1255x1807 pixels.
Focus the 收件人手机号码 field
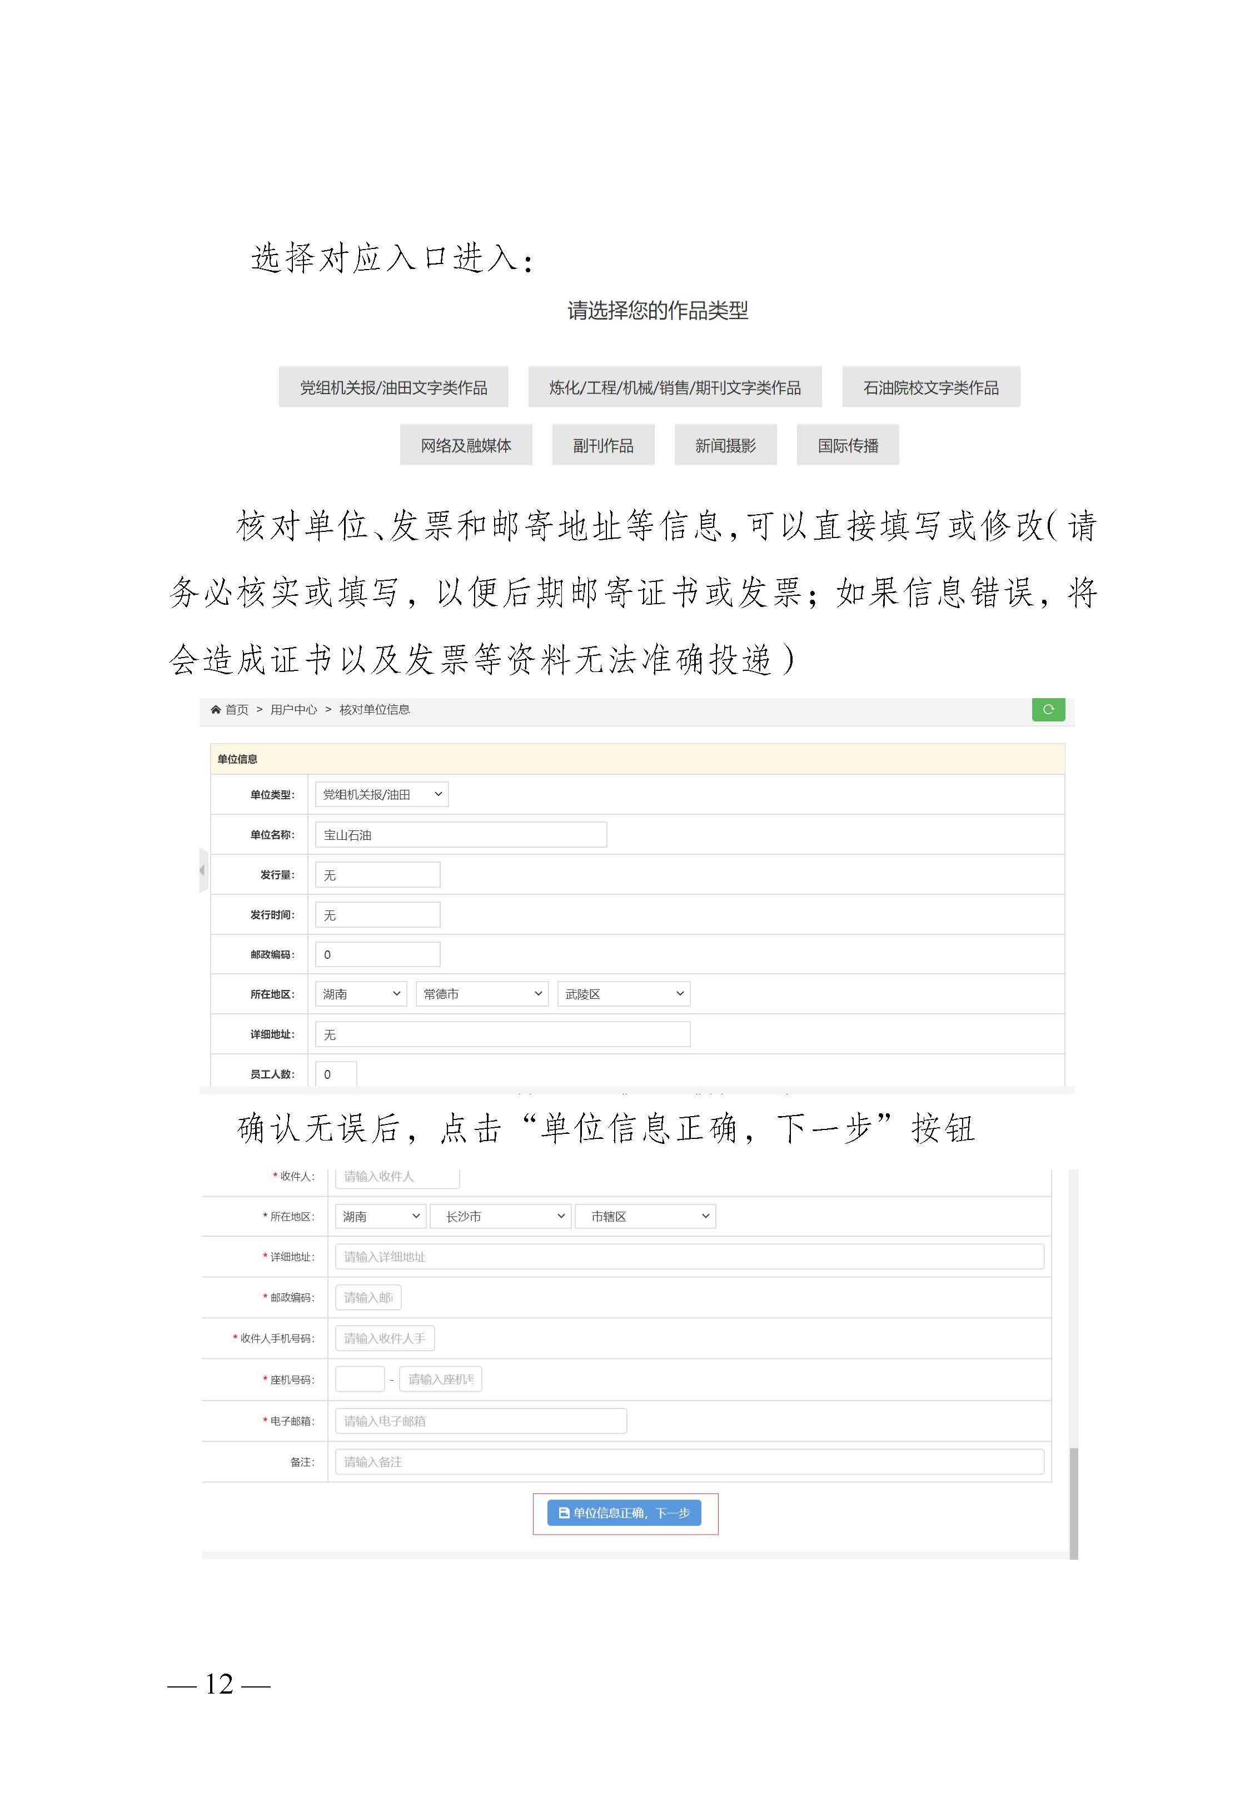(385, 1338)
